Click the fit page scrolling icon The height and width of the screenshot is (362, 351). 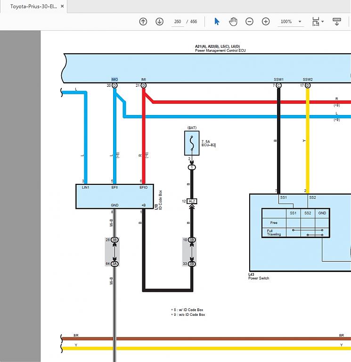click(x=316, y=21)
